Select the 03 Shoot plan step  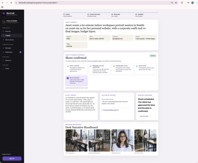[123, 15]
